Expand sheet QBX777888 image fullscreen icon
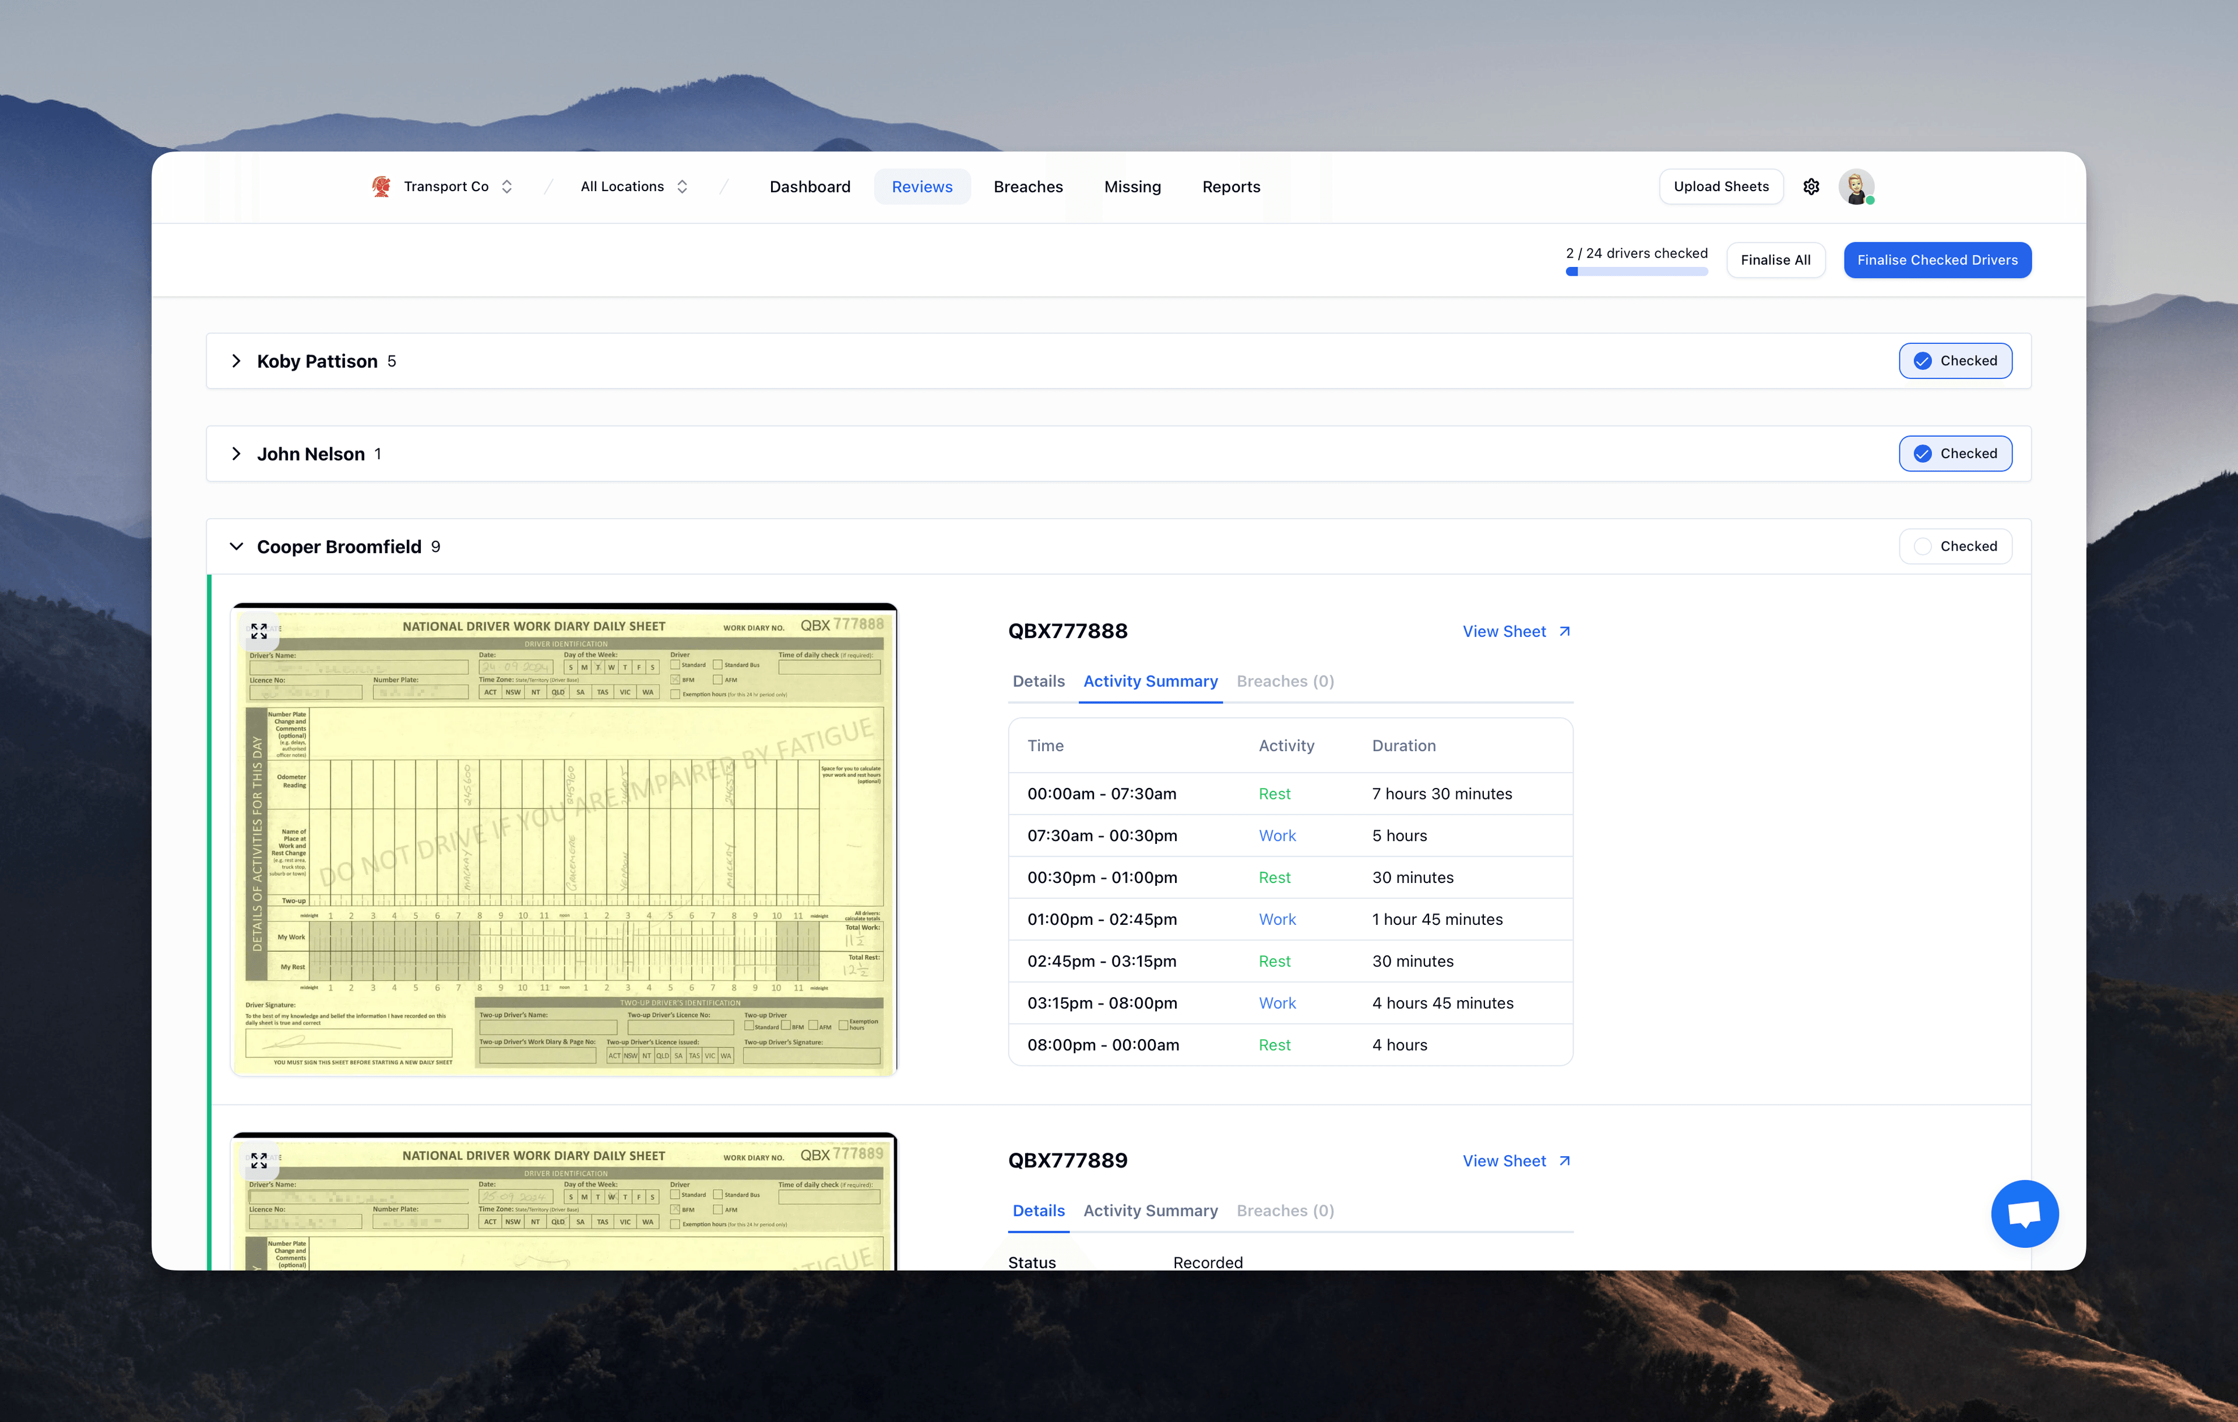This screenshot has width=2238, height=1422. coord(259,631)
